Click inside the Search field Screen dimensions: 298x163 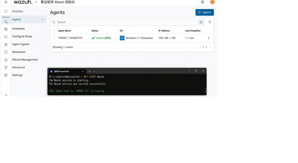click(123, 22)
